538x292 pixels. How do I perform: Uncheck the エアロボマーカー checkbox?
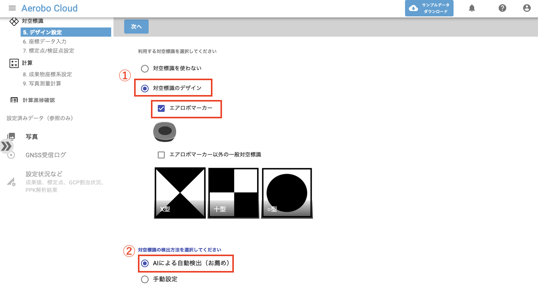pyautogui.click(x=161, y=108)
